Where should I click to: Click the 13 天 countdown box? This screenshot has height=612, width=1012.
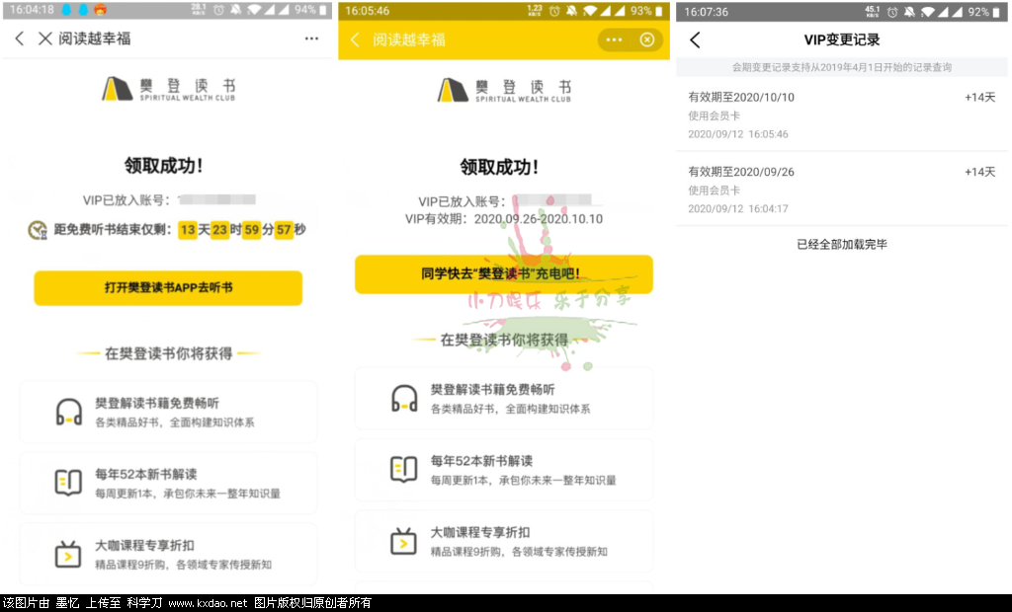click(188, 230)
